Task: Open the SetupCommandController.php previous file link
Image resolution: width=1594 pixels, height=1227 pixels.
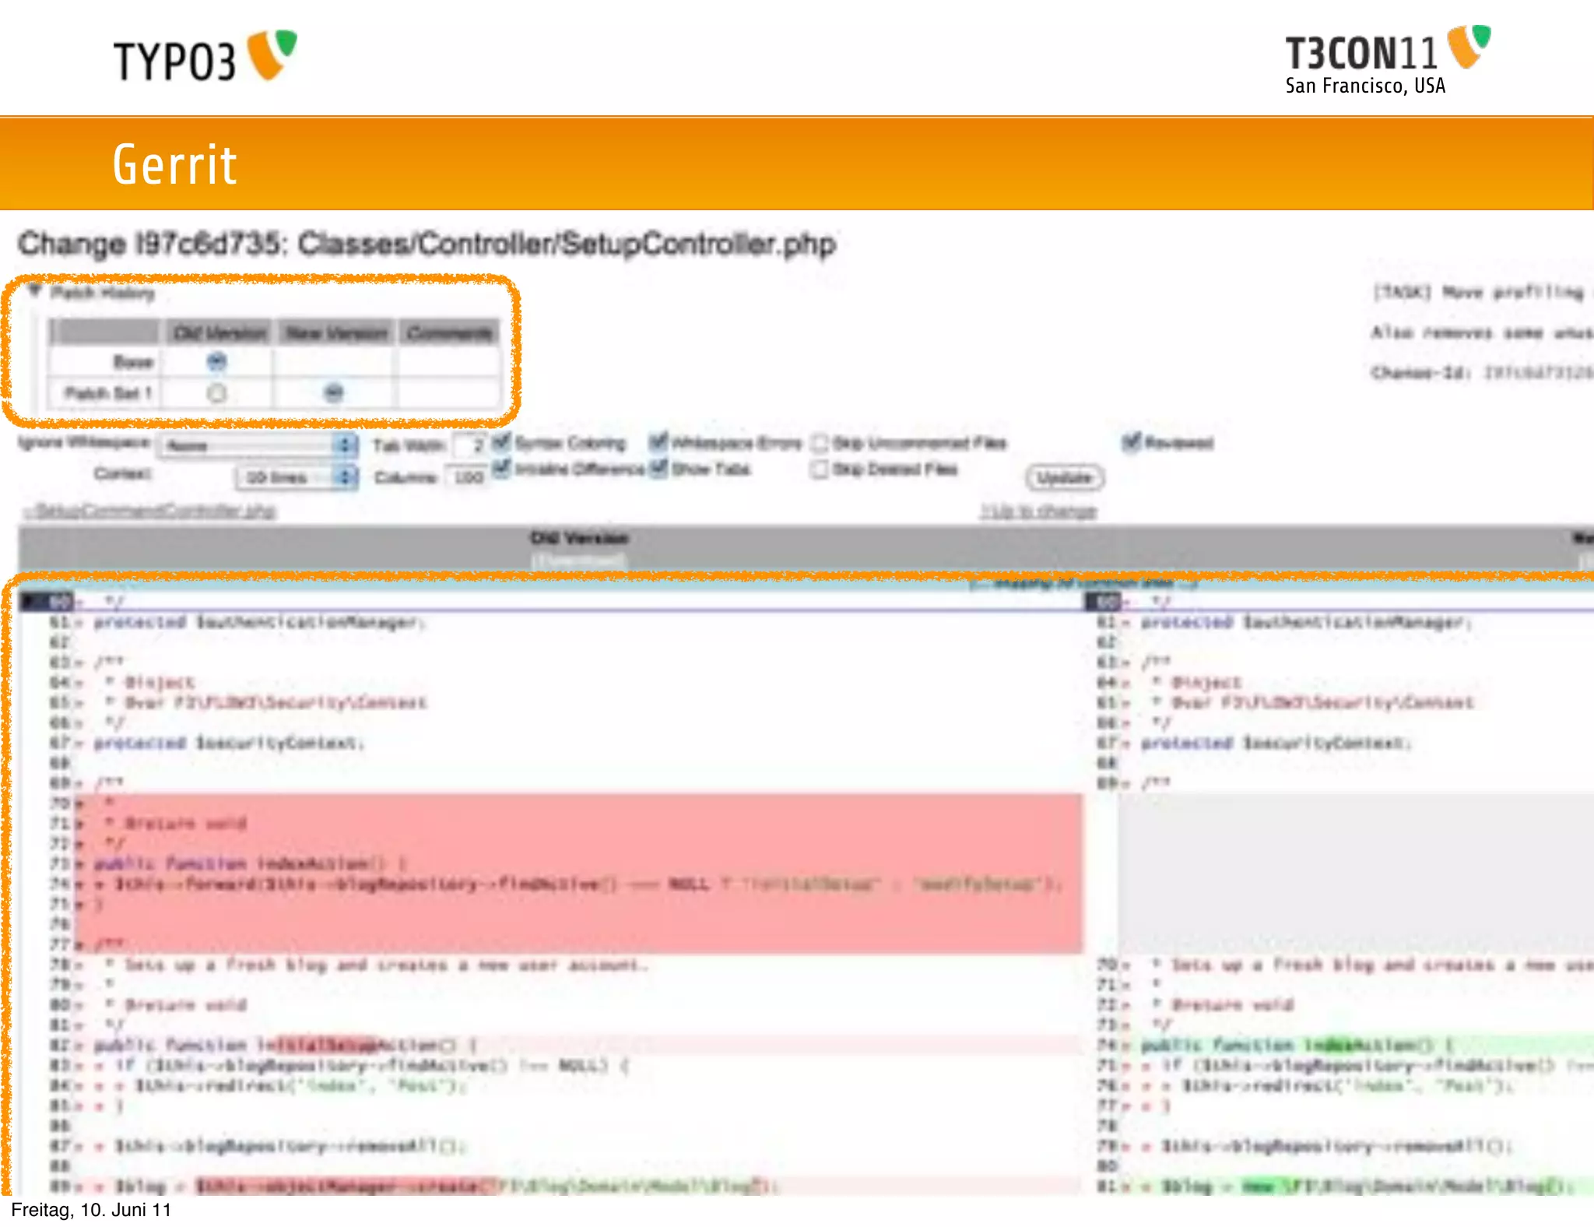Action: [150, 511]
